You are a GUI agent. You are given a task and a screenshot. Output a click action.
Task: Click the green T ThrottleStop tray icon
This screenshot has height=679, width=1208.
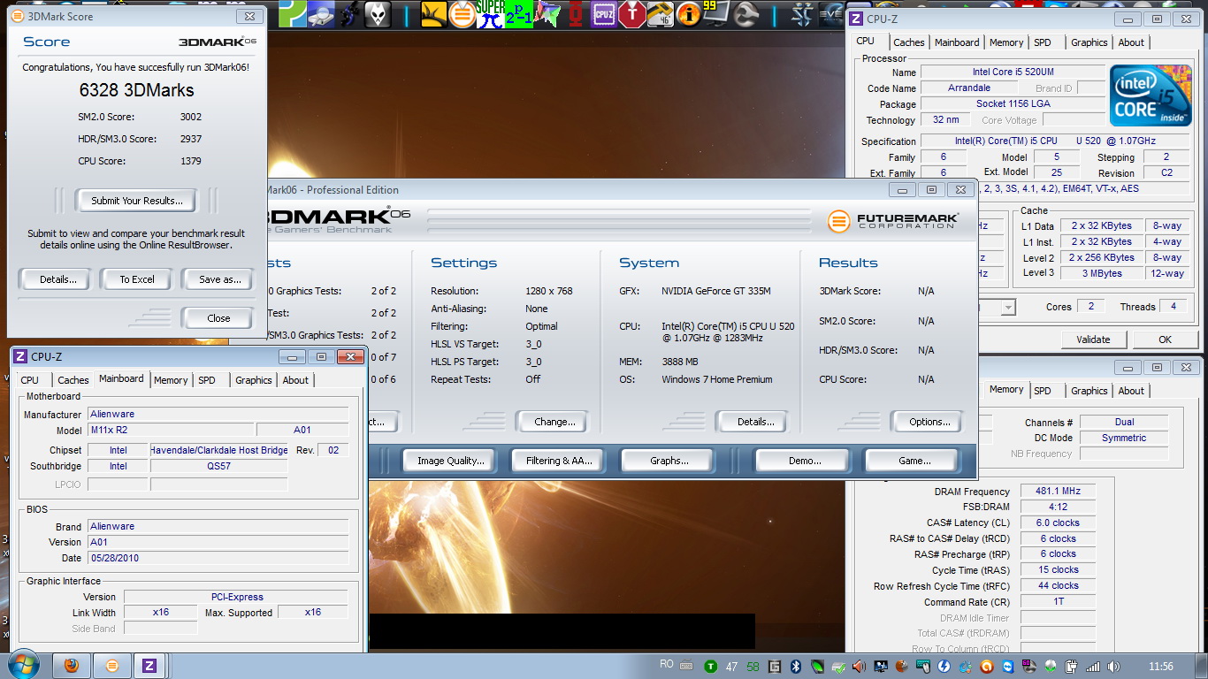(x=711, y=667)
